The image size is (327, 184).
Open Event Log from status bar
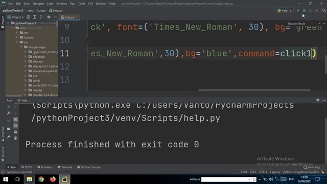click(x=311, y=167)
